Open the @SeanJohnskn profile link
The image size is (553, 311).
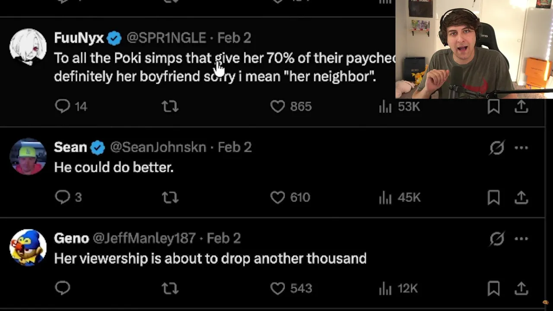158,147
